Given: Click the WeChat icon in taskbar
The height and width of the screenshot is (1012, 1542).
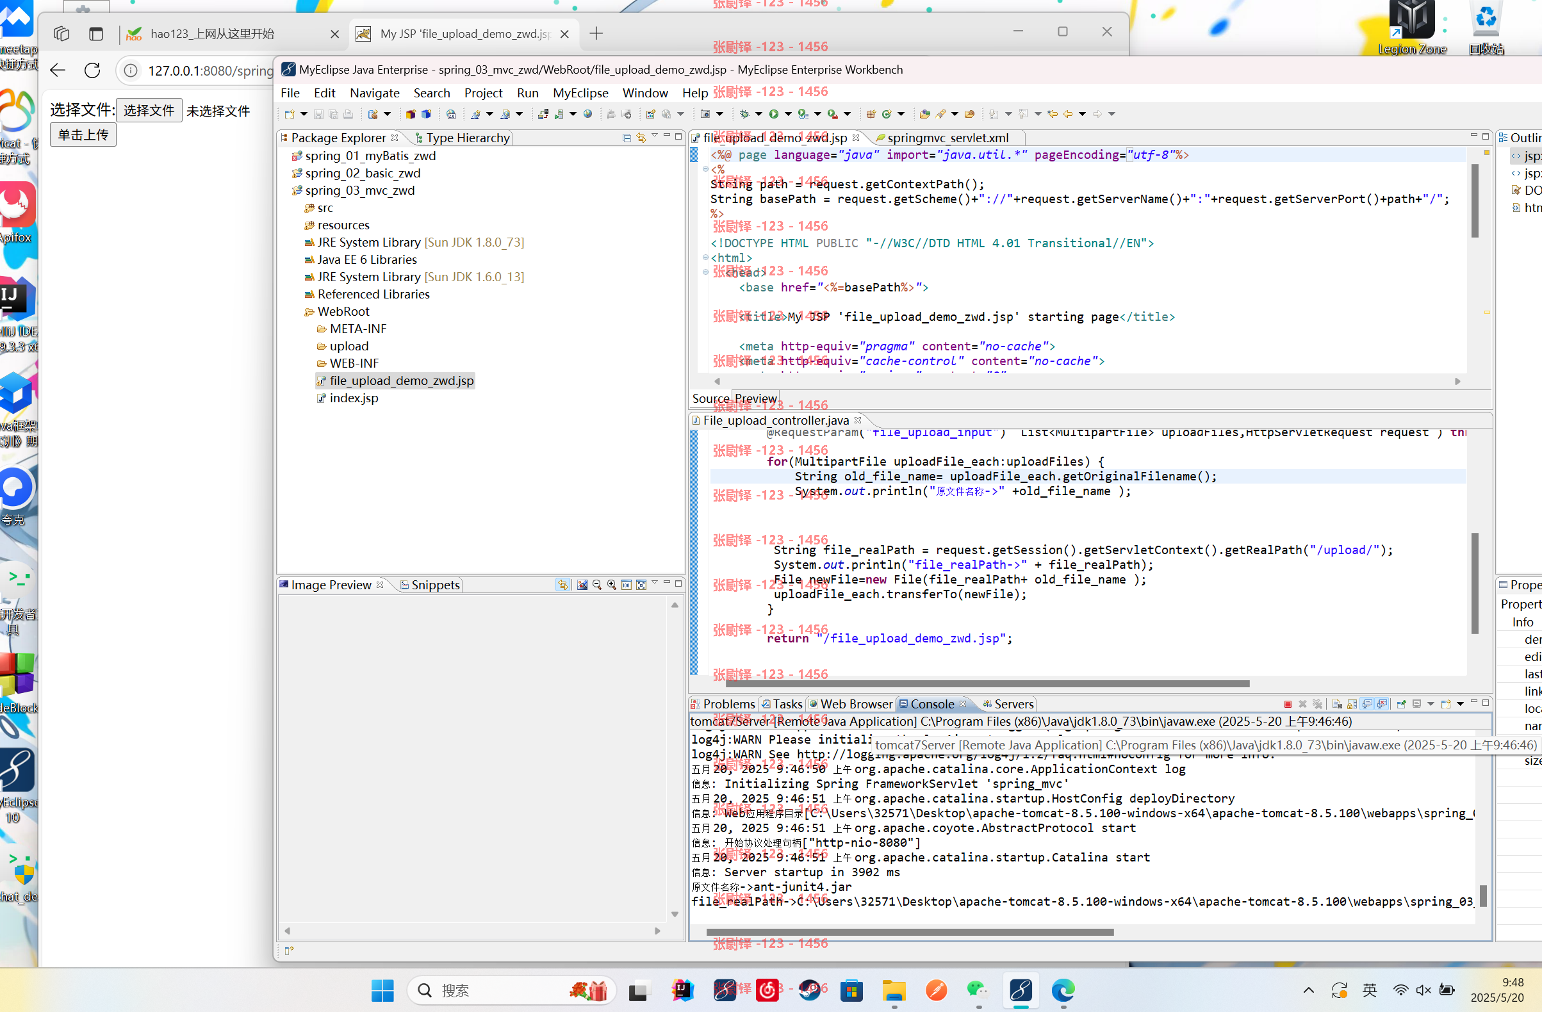Looking at the screenshot, I should [978, 990].
